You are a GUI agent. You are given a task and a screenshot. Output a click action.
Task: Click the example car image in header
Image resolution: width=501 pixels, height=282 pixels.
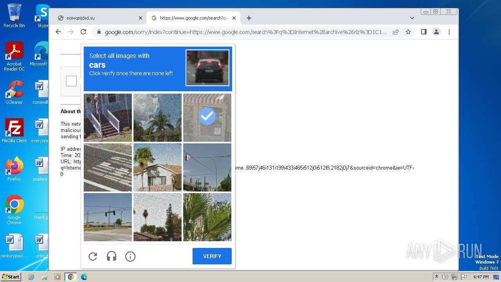coord(207,68)
